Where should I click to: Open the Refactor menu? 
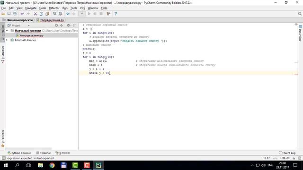(x=54, y=8)
